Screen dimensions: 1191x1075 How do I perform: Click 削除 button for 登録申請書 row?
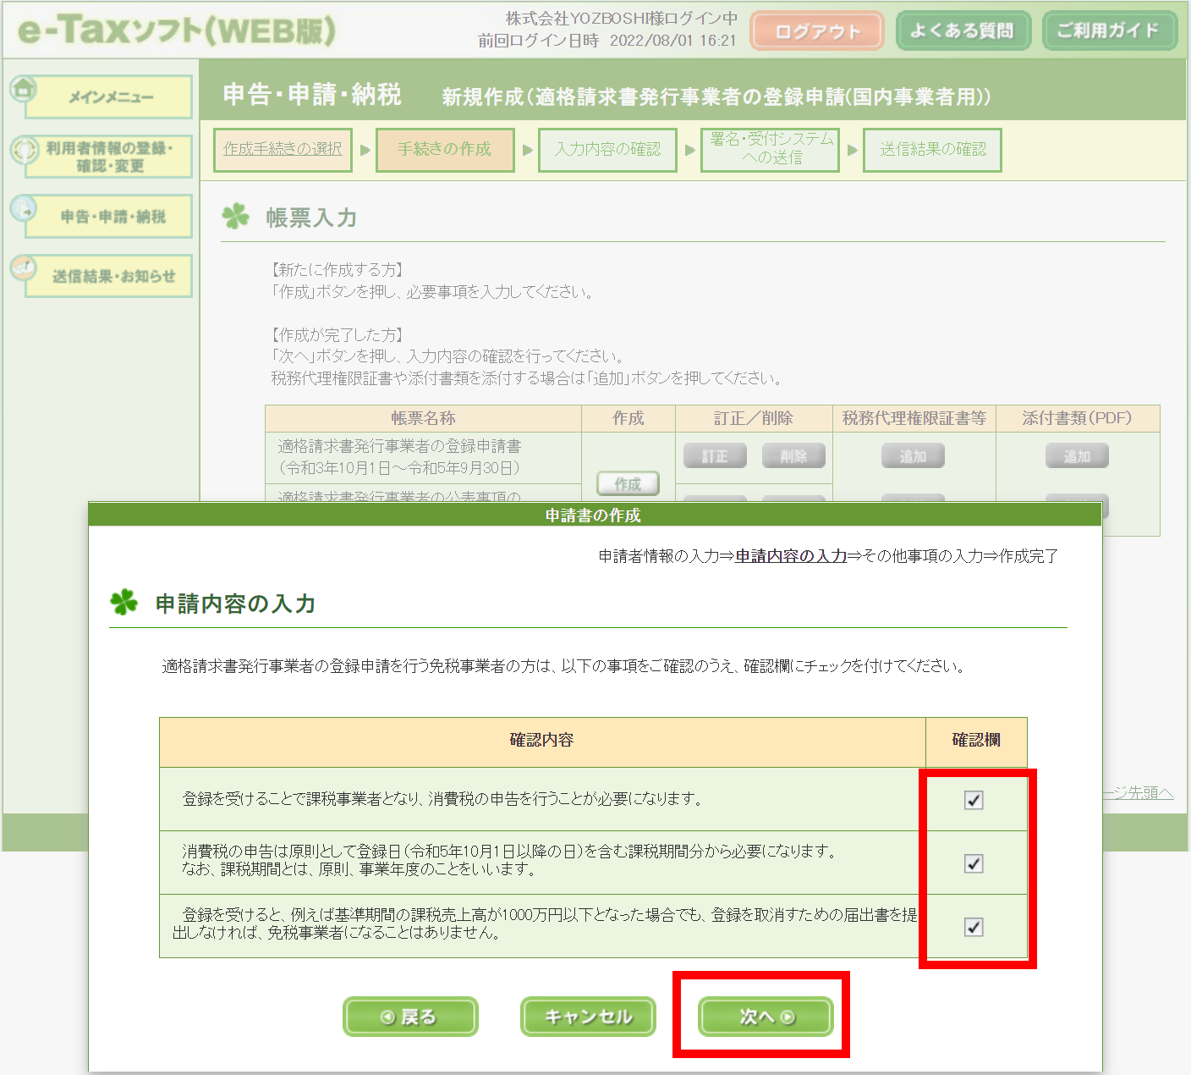coord(793,456)
